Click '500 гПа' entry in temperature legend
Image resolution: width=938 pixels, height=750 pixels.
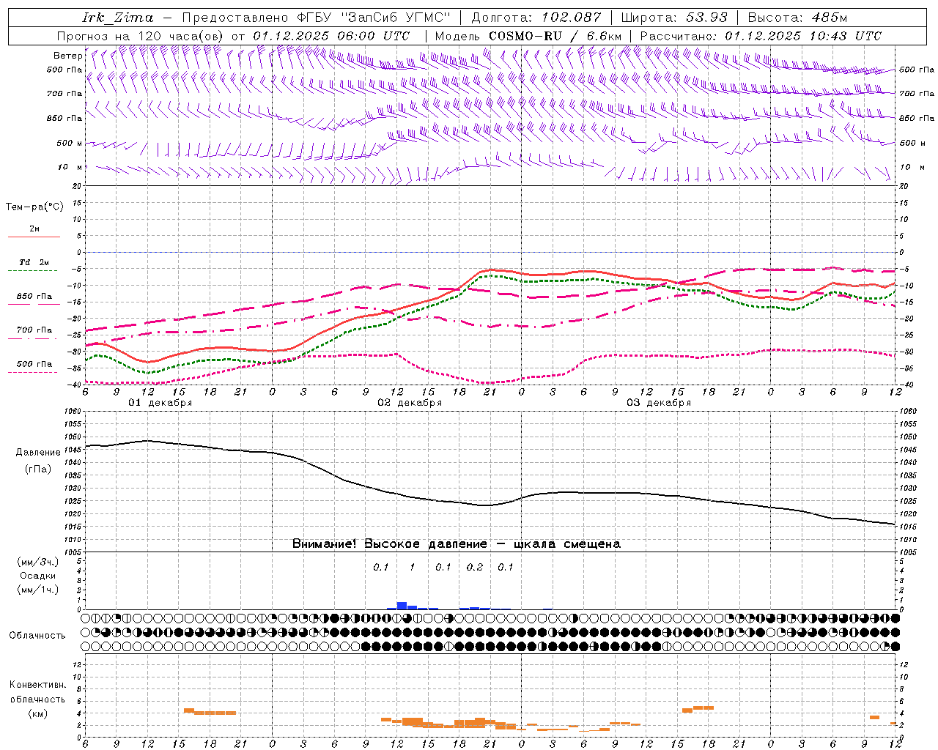click(x=34, y=364)
